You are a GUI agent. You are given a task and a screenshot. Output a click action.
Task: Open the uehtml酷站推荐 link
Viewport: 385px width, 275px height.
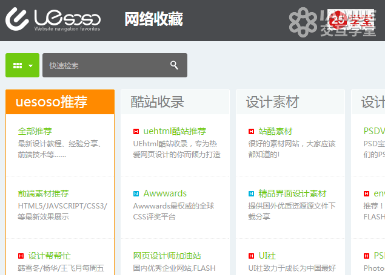pyautogui.click(x=175, y=131)
